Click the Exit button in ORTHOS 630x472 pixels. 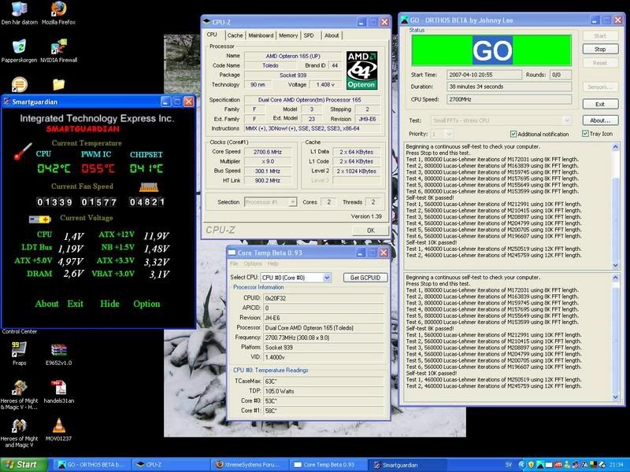600,104
